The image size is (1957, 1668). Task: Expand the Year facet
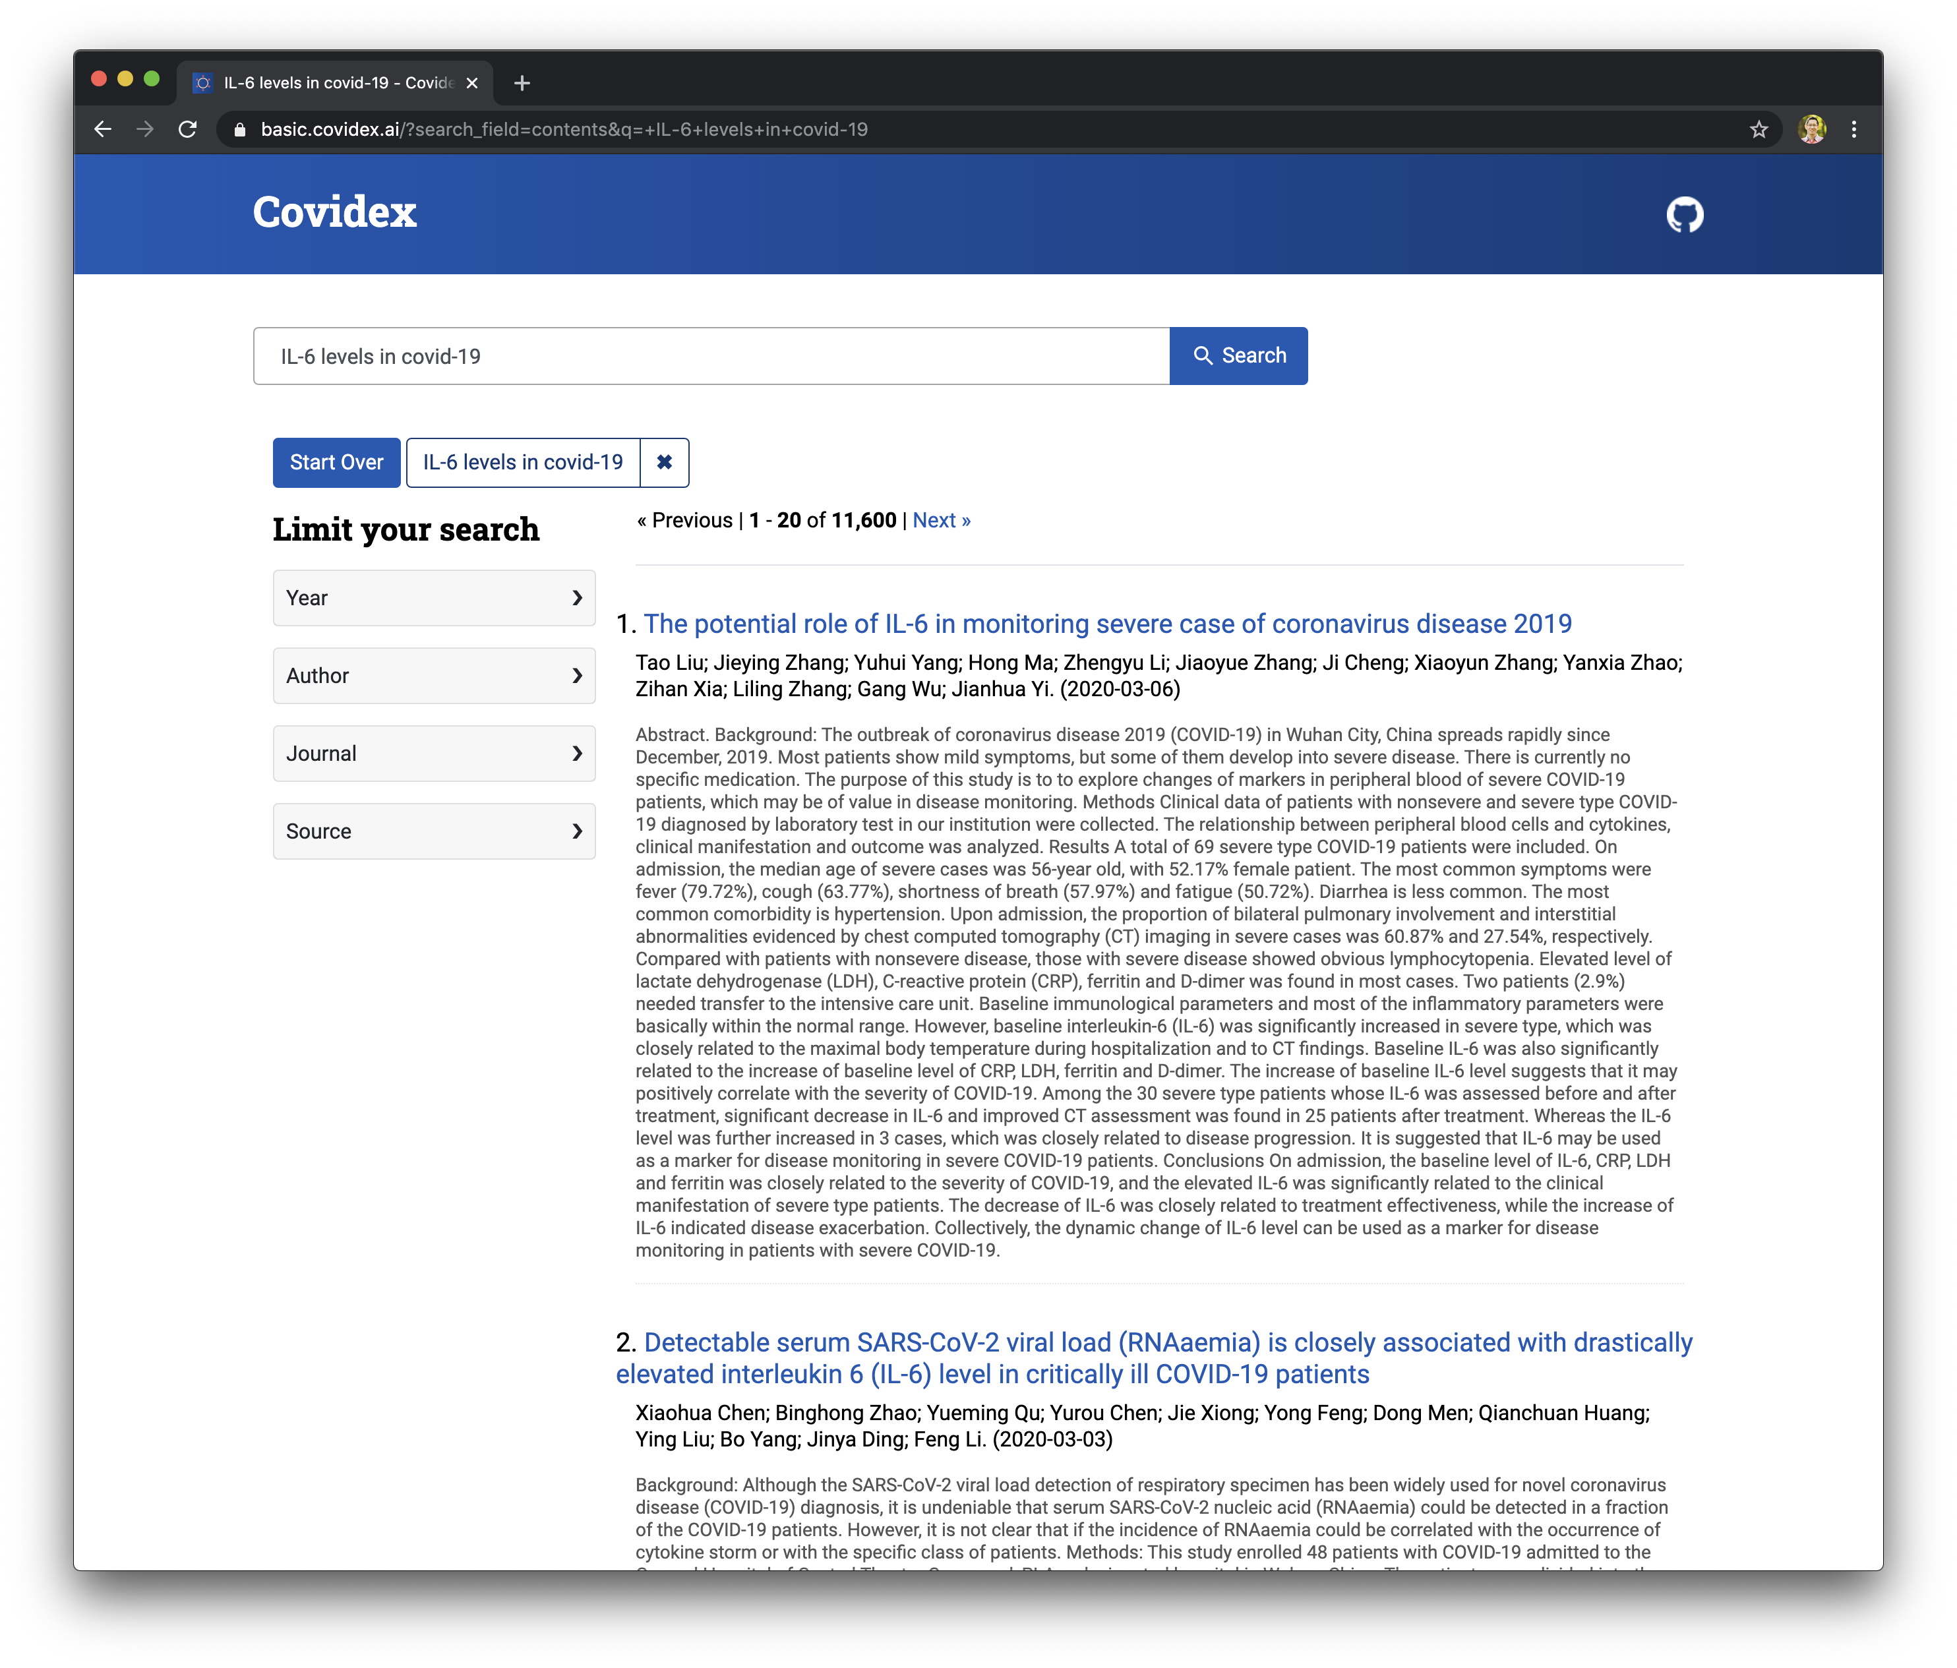coord(433,597)
